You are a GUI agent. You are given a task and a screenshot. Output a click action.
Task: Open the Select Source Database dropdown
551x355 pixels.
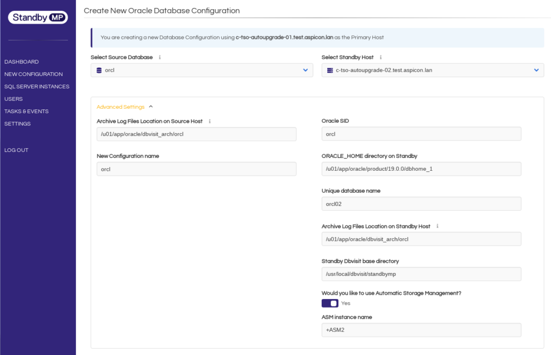[202, 70]
